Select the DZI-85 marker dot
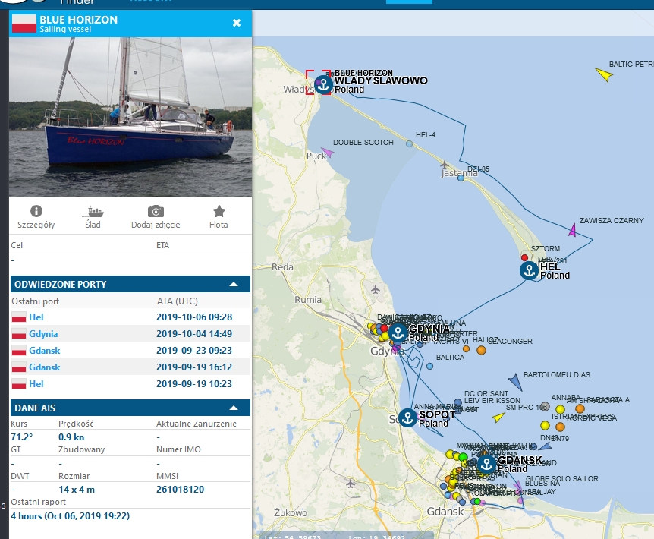The width and height of the screenshot is (654, 539). click(x=461, y=178)
